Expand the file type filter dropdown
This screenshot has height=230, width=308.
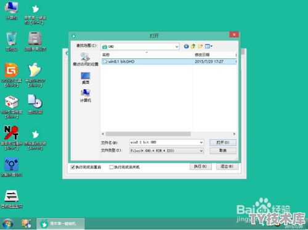point(201,151)
